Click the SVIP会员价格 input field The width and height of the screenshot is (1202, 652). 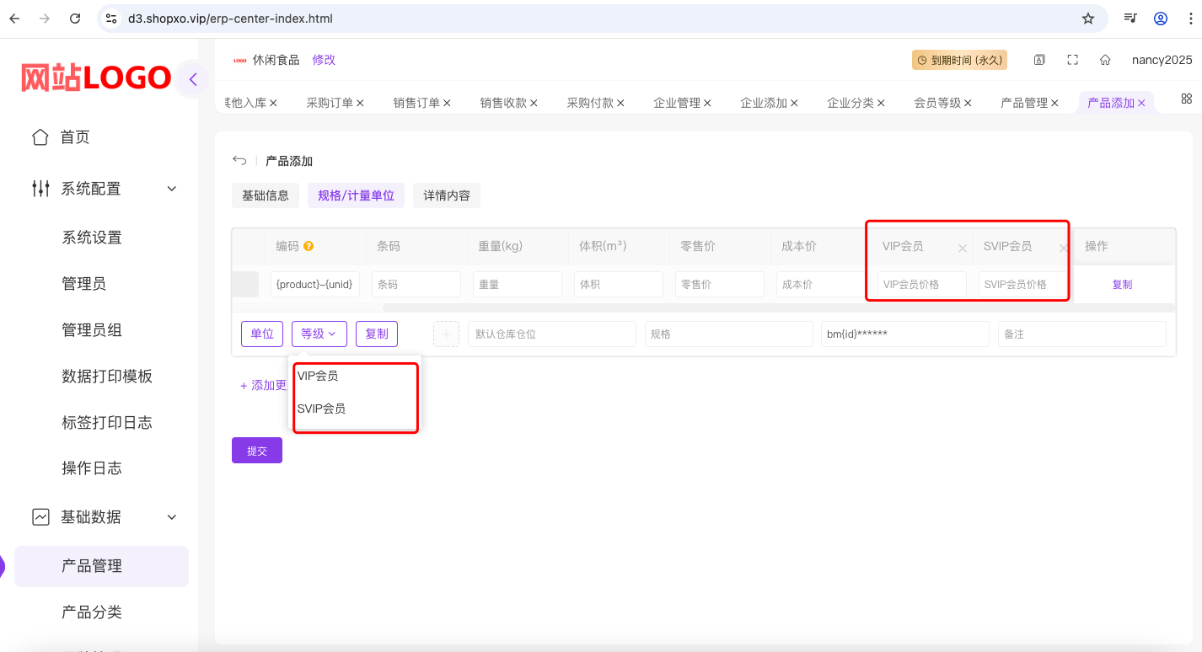[x=1023, y=285]
